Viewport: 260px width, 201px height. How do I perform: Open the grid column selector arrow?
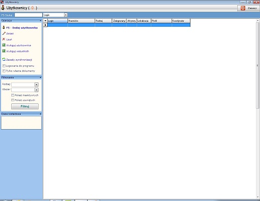[45, 21]
